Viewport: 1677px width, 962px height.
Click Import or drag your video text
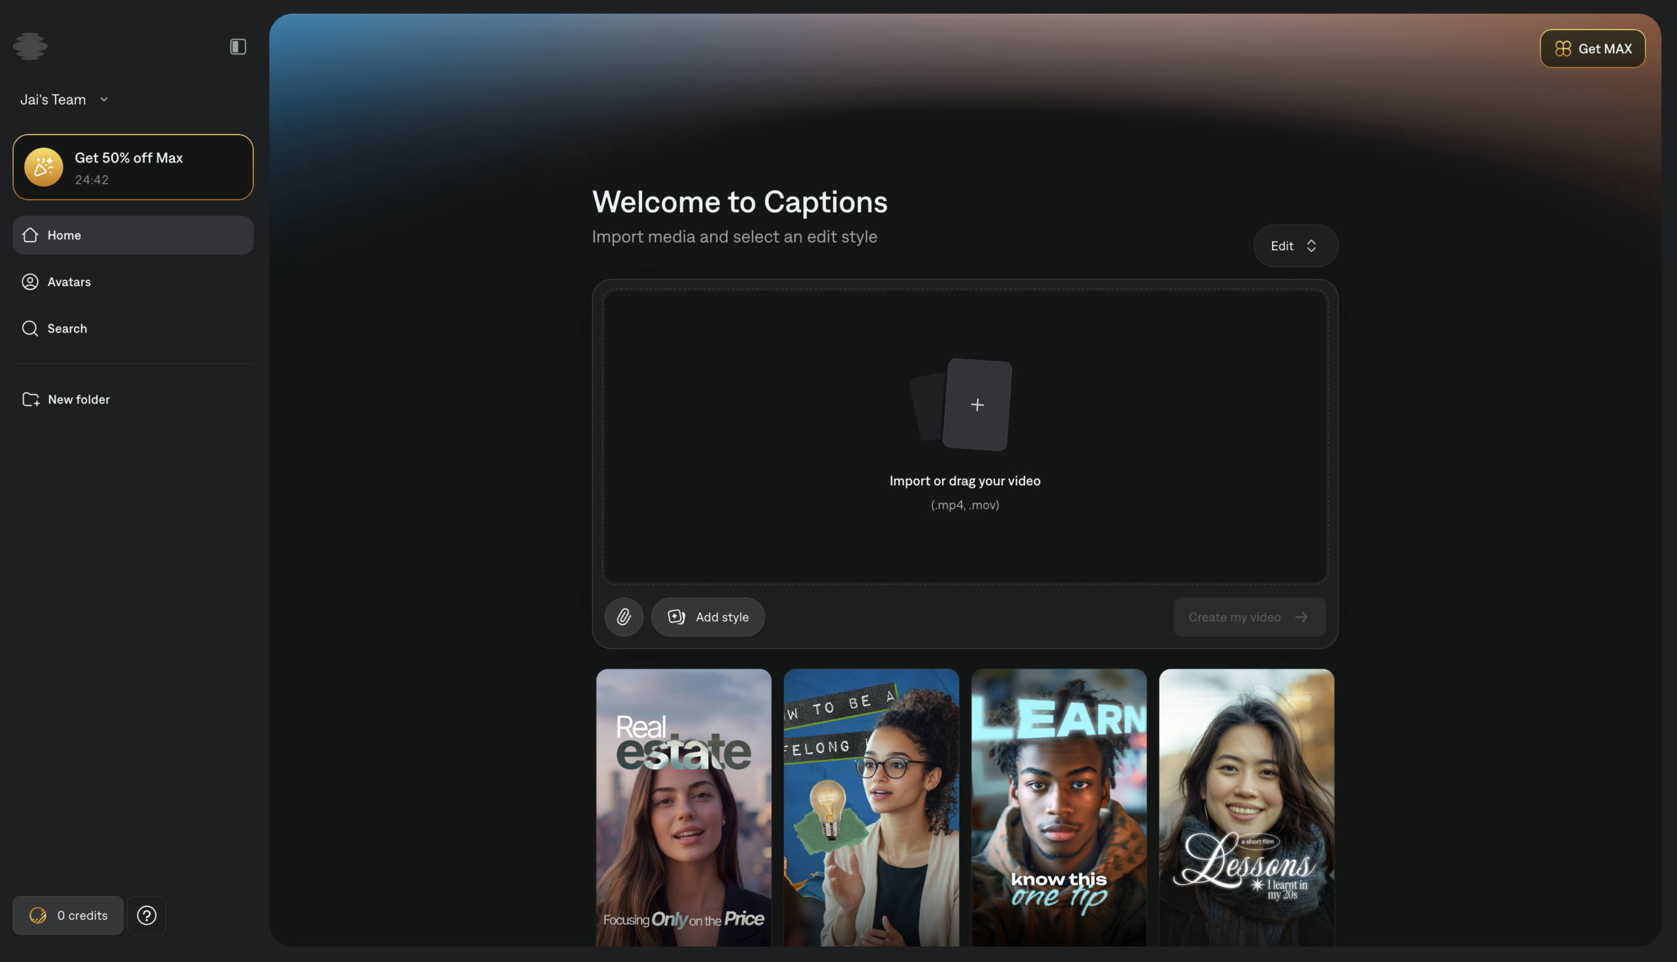tap(965, 481)
